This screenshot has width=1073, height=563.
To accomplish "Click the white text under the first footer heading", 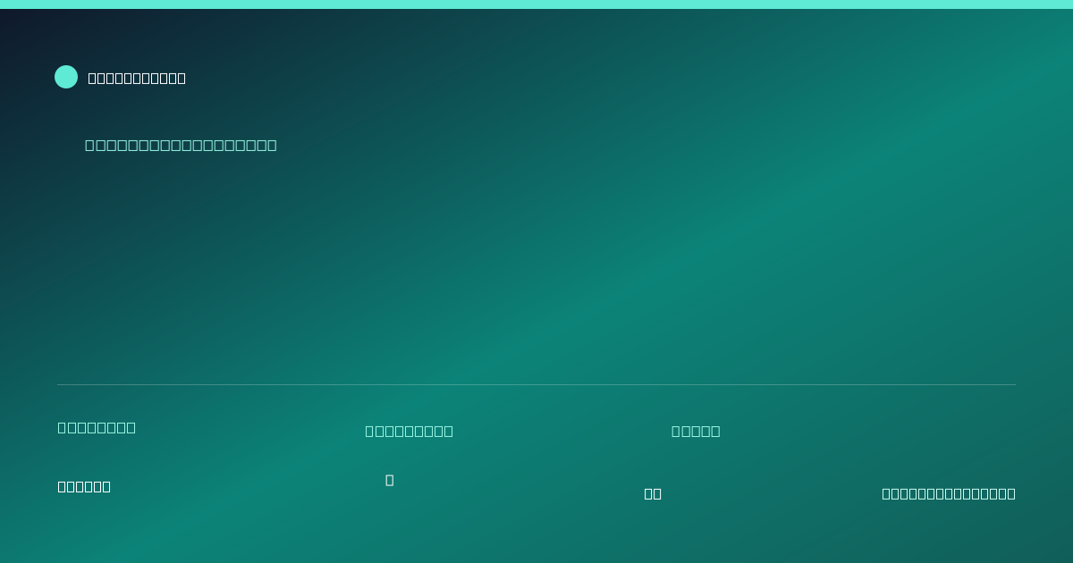I will 84,486.
